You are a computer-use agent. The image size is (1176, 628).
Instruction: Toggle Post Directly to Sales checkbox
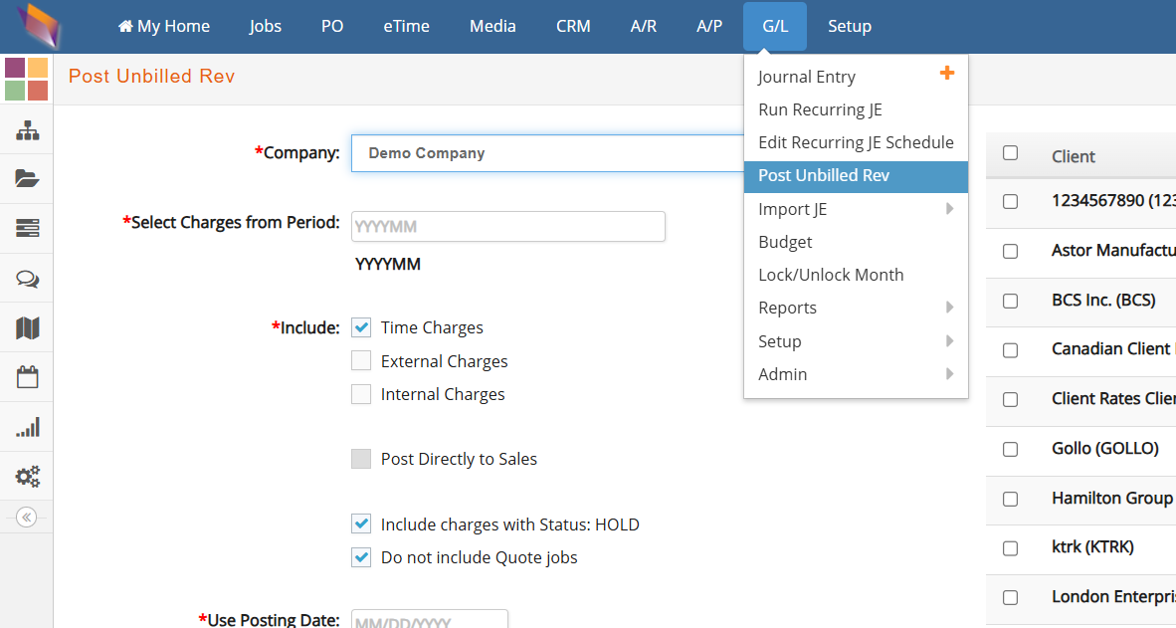[x=361, y=459]
